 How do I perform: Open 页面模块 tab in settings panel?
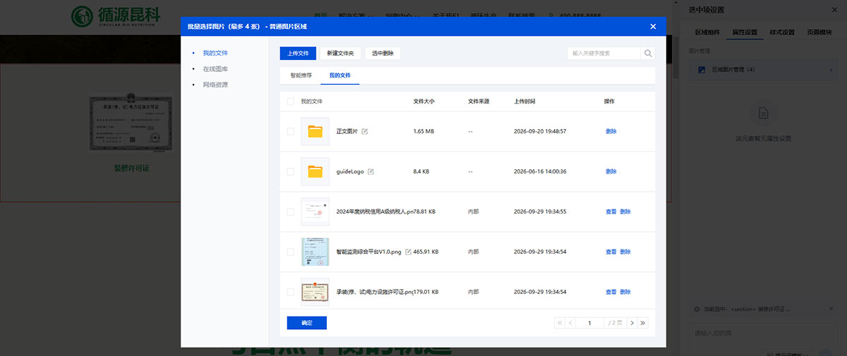click(819, 32)
